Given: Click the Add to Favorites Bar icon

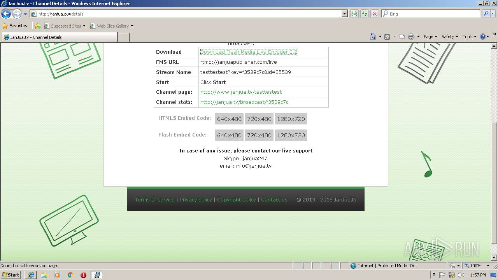Looking at the screenshot, I should 37,26.
